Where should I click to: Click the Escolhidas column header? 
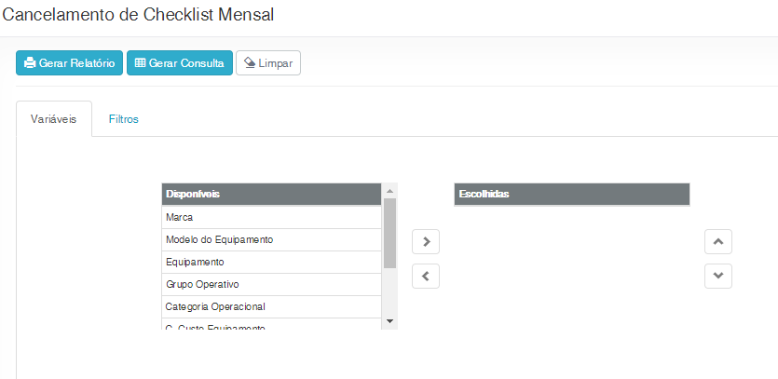(x=571, y=194)
